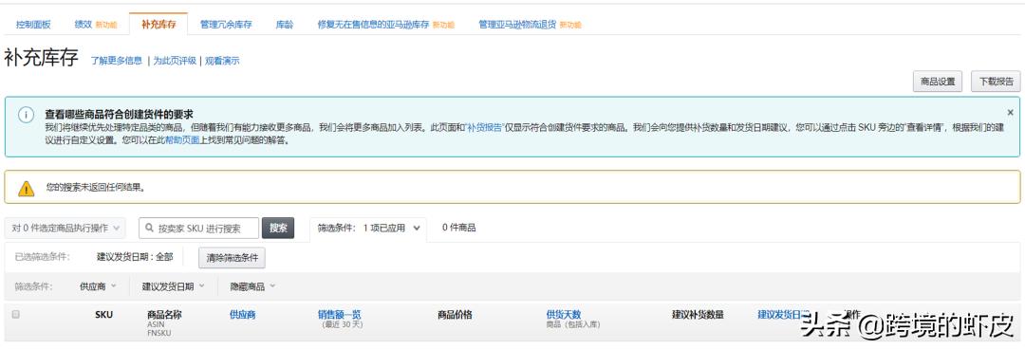Expand the 筛选条件 1 项已应用 dropdown
The width and height of the screenshot is (1025, 349).
[x=368, y=229]
